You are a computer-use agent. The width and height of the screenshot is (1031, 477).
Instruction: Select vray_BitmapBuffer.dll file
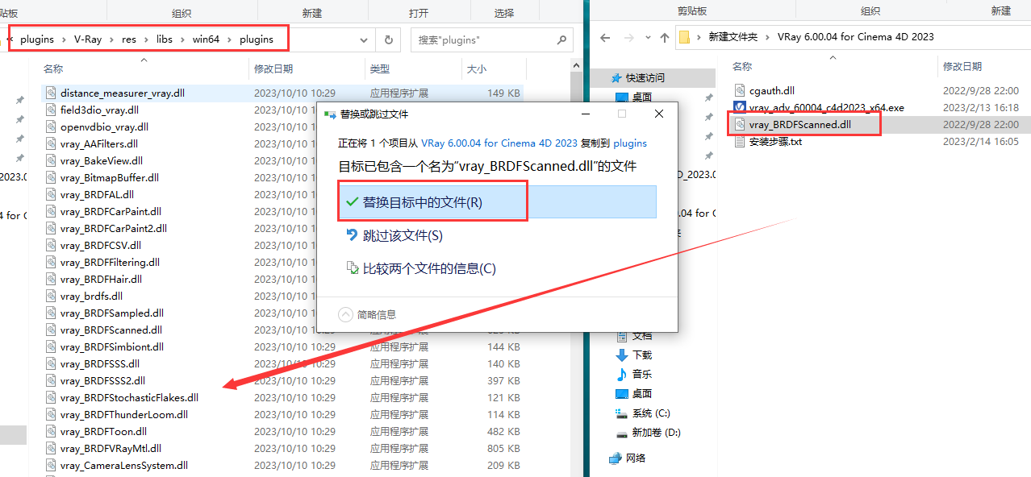pos(109,177)
